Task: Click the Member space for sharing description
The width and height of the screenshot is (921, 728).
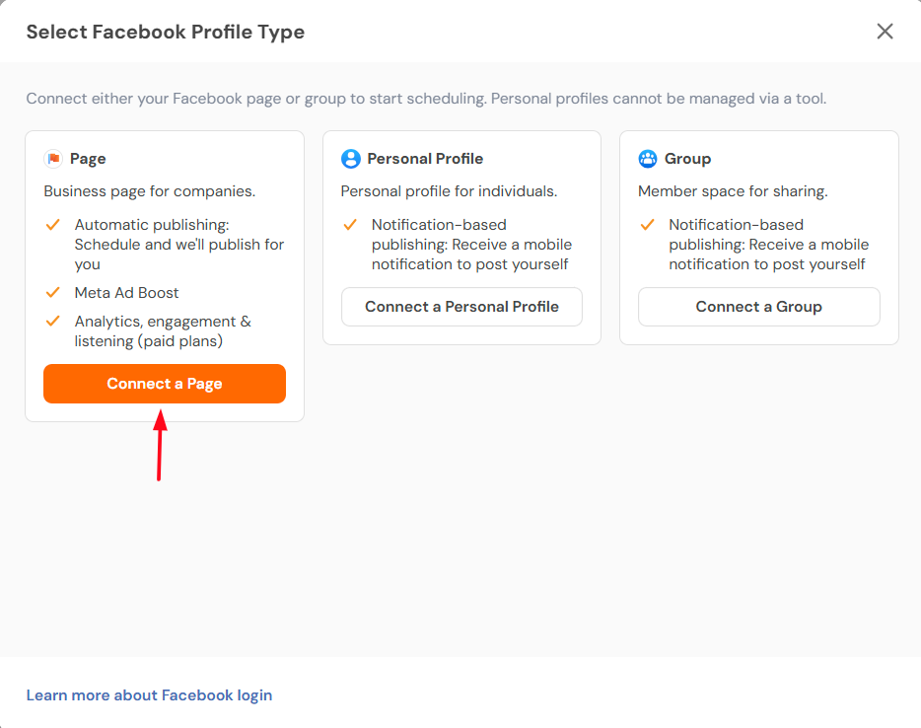Action: click(x=733, y=191)
